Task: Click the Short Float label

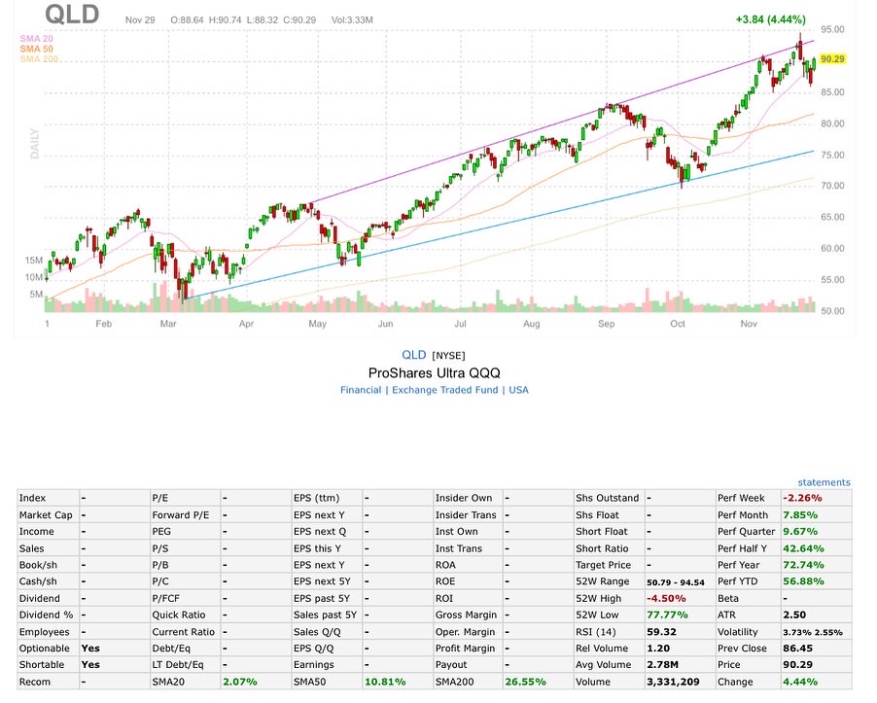Action: coord(602,531)
